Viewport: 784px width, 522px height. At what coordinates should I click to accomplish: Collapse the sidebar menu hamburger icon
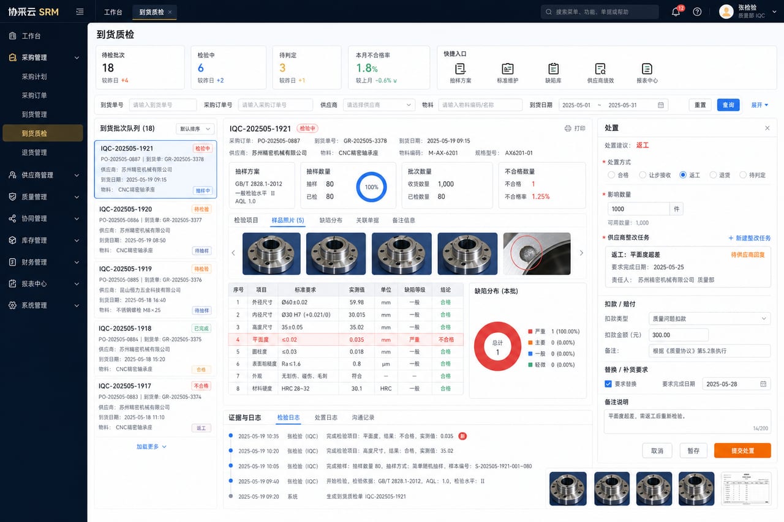pos(80,12)
